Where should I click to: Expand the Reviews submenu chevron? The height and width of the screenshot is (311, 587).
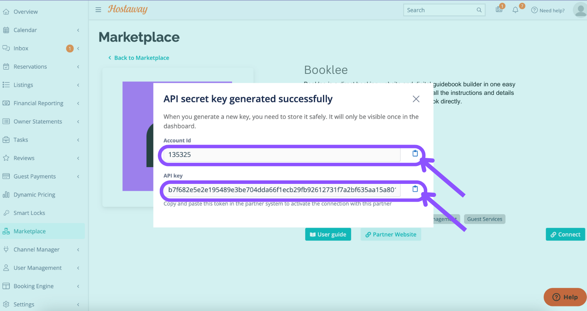(x=78, y=158)
